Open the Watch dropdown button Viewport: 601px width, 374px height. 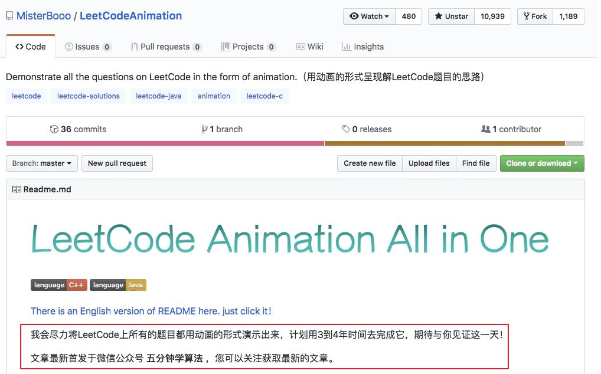tap(369, 17)
